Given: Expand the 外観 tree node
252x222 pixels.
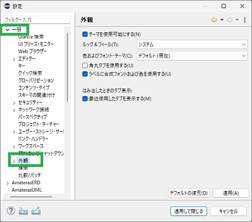Looking at the screenshot, I should tap(14, 161).
